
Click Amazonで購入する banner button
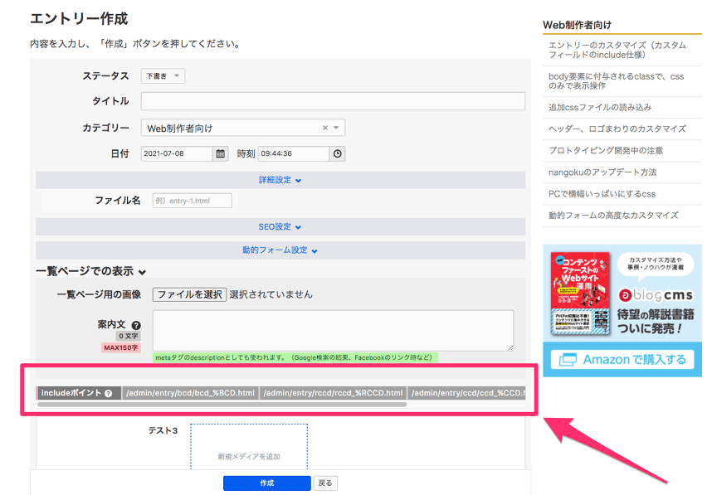(622, 359)
